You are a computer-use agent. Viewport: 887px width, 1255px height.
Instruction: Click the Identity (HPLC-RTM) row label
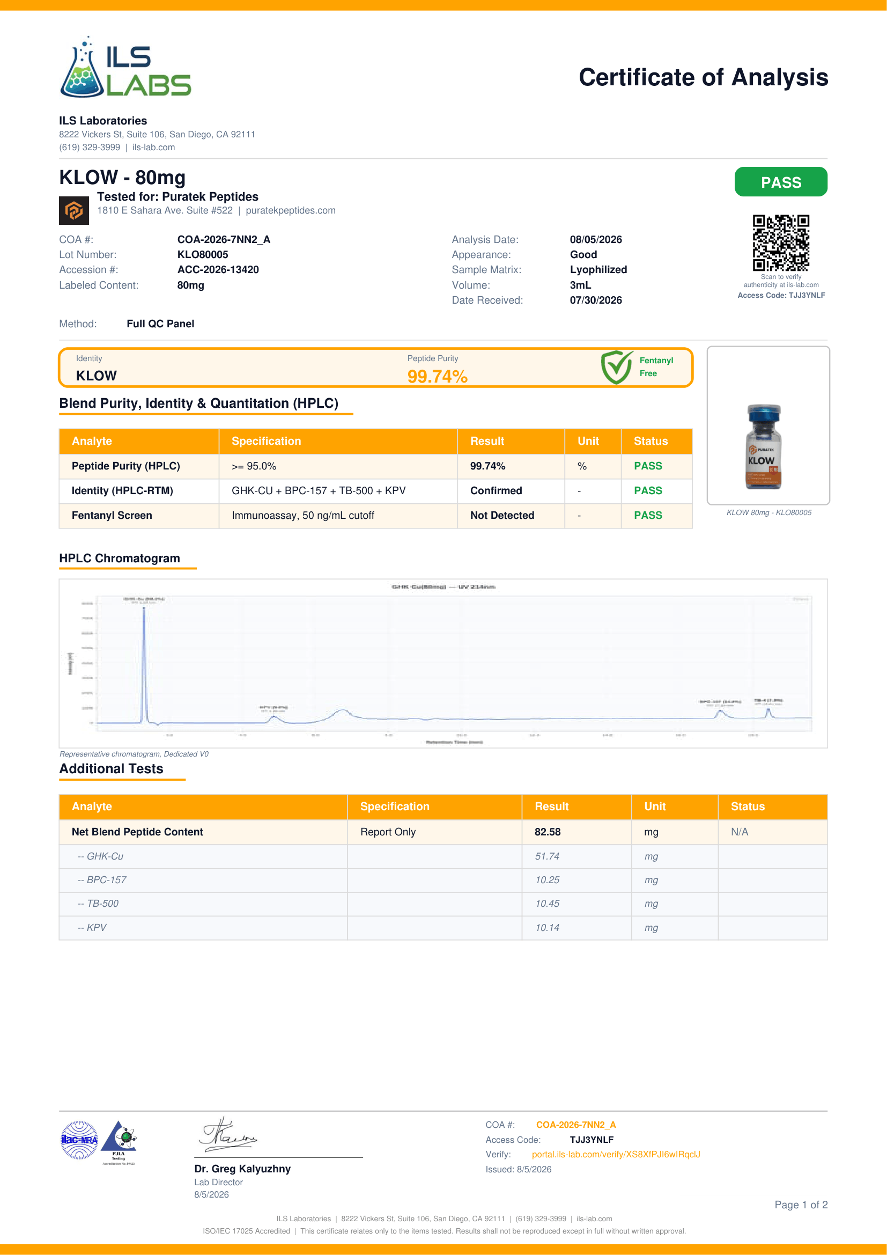tap(122, 491)
